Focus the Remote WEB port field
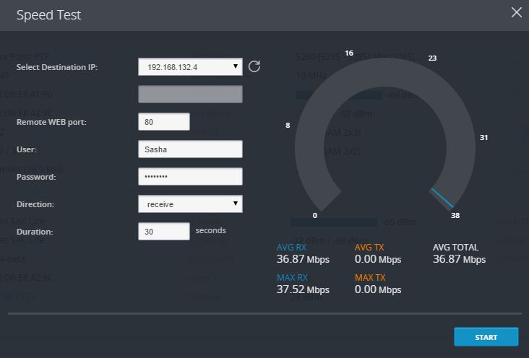This screenshot has width=529, height=358. click(164, 122)
